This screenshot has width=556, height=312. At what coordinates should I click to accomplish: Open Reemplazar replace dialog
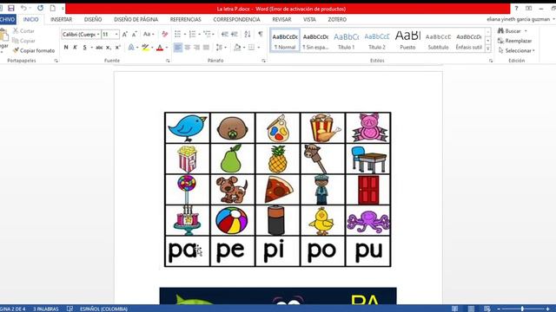[515, 41]
